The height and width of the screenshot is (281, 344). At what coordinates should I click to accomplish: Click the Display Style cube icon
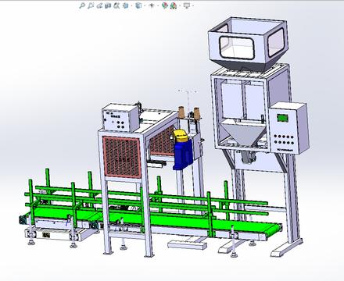[138, 5]
